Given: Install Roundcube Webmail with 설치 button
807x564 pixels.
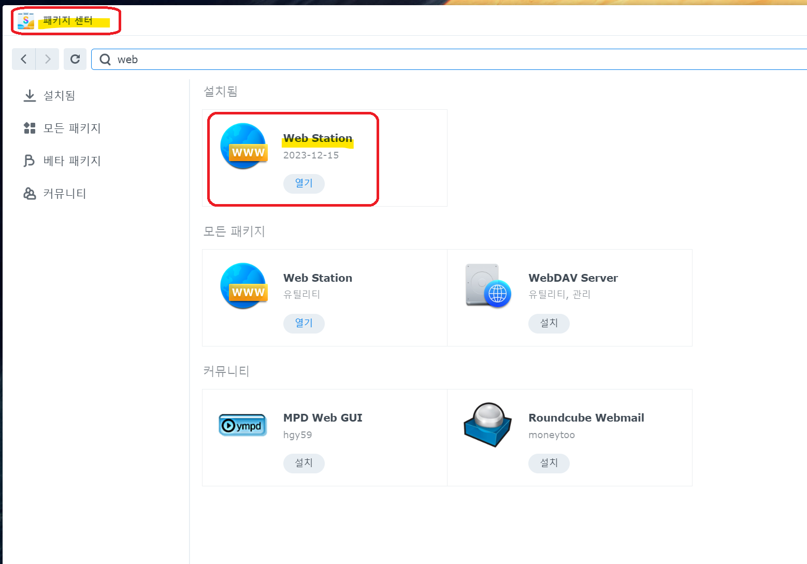Looking at the screenshot, I should tap(549, 463).
